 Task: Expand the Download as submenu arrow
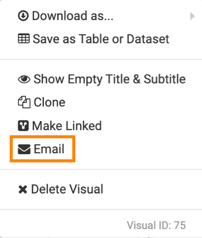[192, 16]
